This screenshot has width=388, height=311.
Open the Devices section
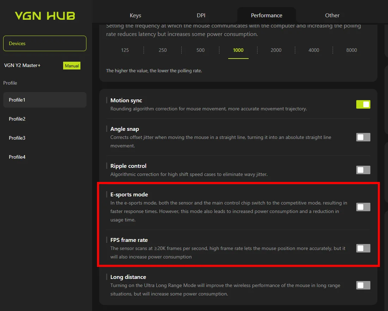pos(45,43)
